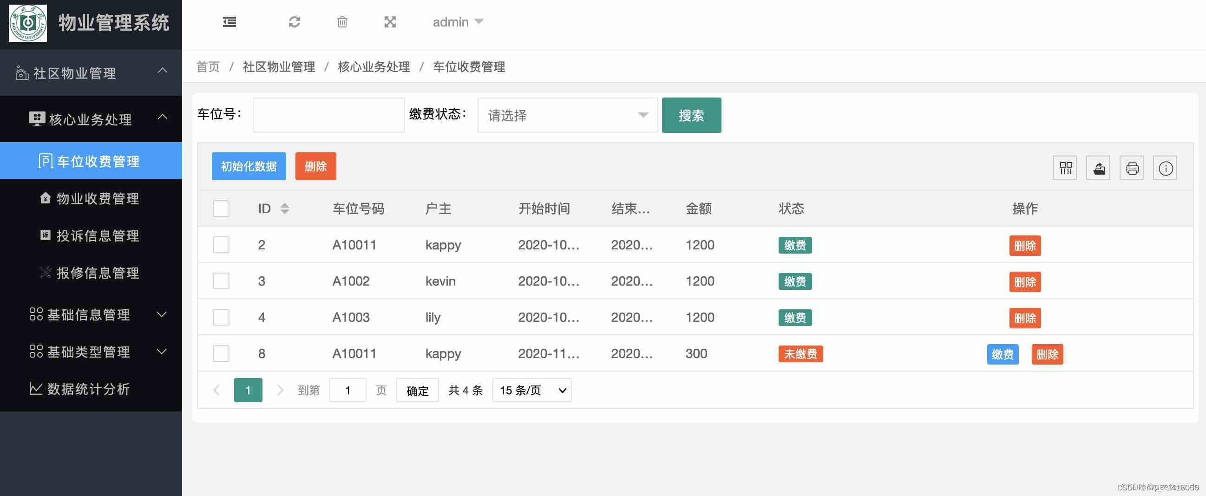Open 报修信息管理 menu item

tap(91, 272)
